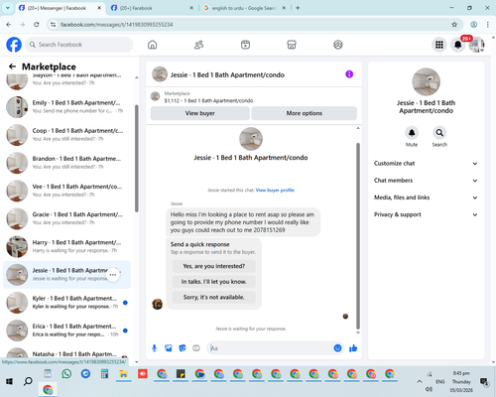The image size is (496, 397).
Task: Open the Marketplace storefront icon in navigation
Action: pos(292,45)
